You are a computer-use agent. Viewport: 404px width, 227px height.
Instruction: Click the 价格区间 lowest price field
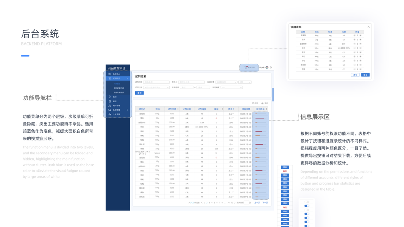tap(187, 87)
